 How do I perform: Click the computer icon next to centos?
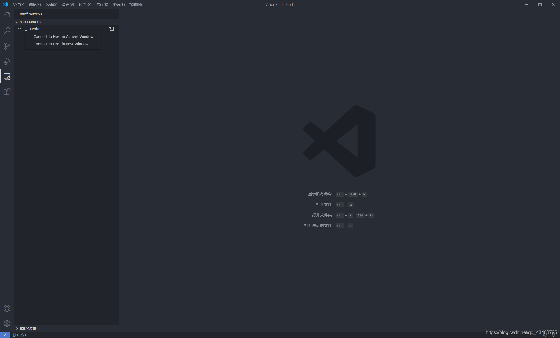pos(26,29)
